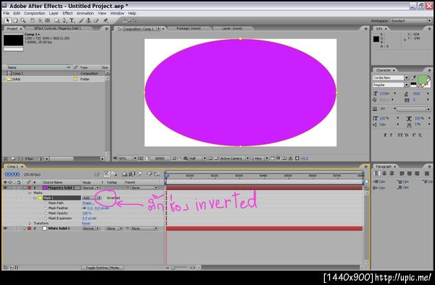
Task: Collapse the Masks group triangle
Action: tap(30, 193)
